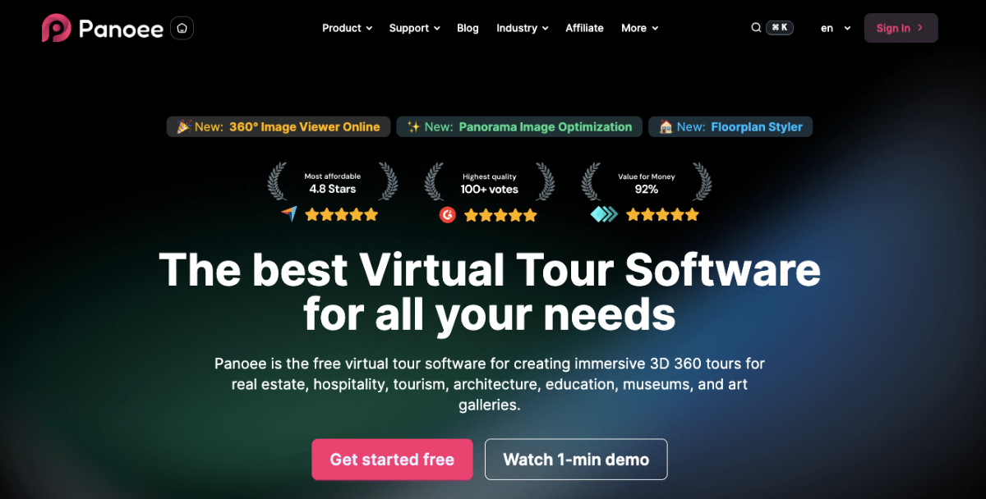986x499 pixels.
Task: Click the Capterra arrow rating icon
Action: pyautogui.click(x=288, y=214)
